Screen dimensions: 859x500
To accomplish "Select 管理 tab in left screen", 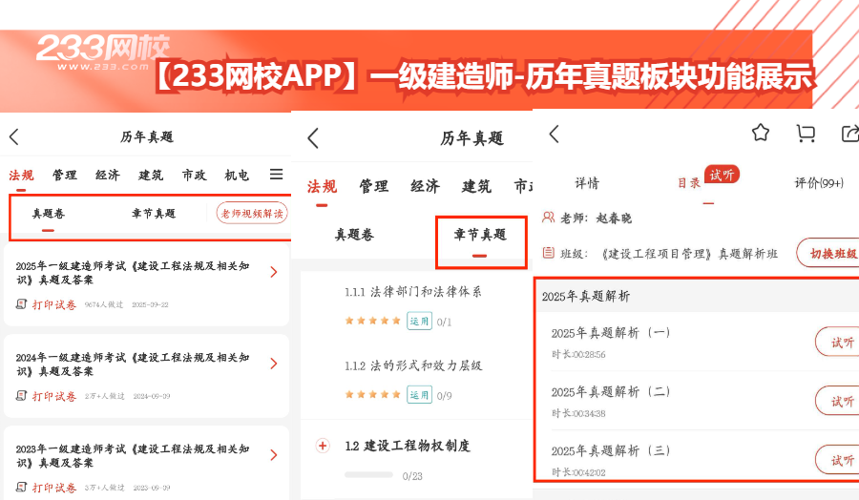I will (65, 176).
